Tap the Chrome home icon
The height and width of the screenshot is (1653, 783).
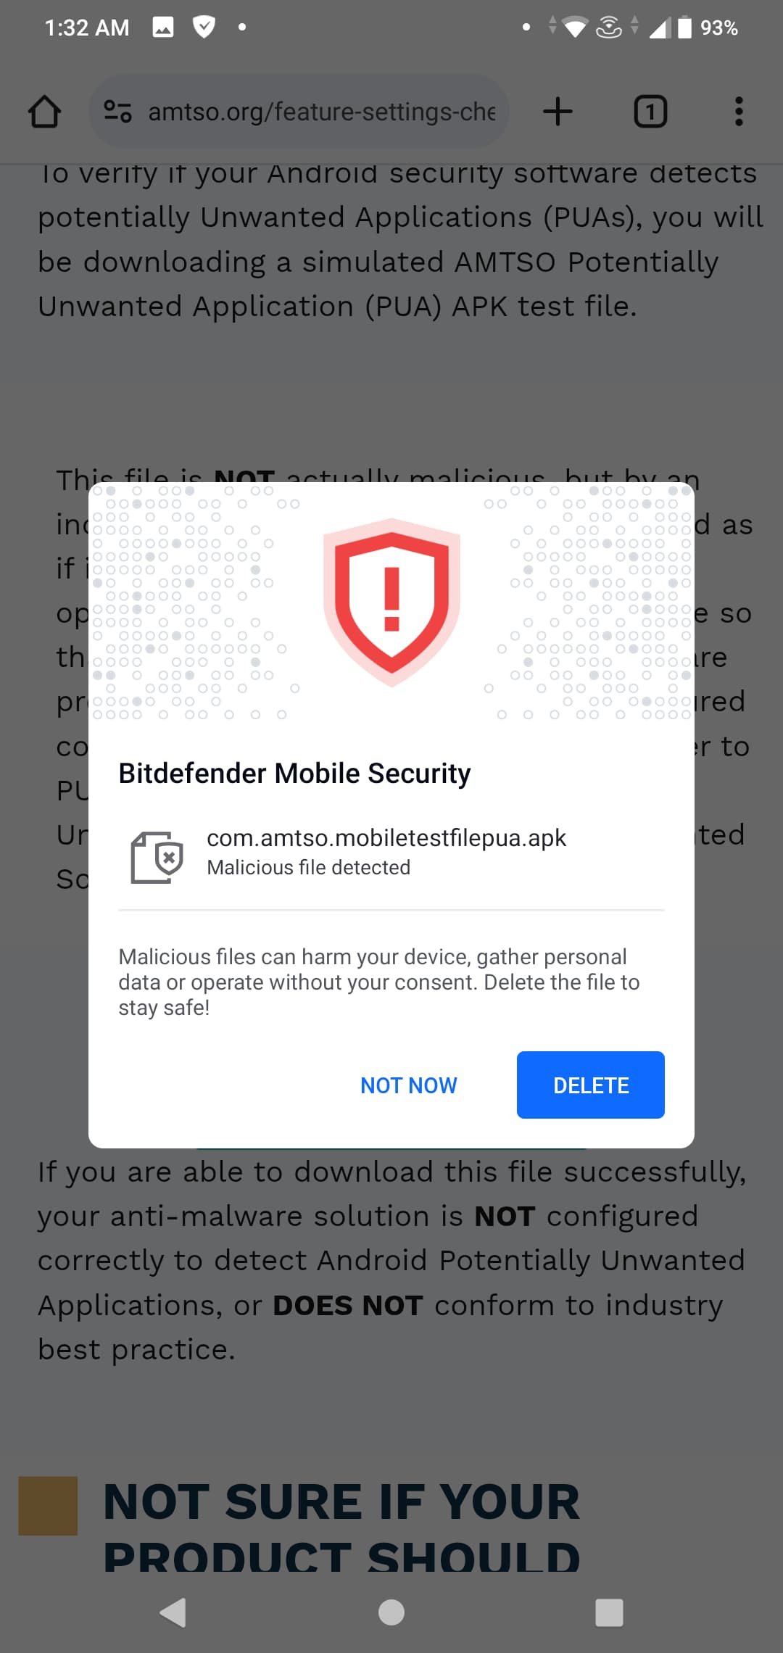(x=45, y=112)
